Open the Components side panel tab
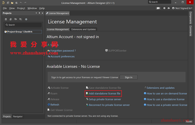This screenshot has width=195, height=125. point(190,18)
